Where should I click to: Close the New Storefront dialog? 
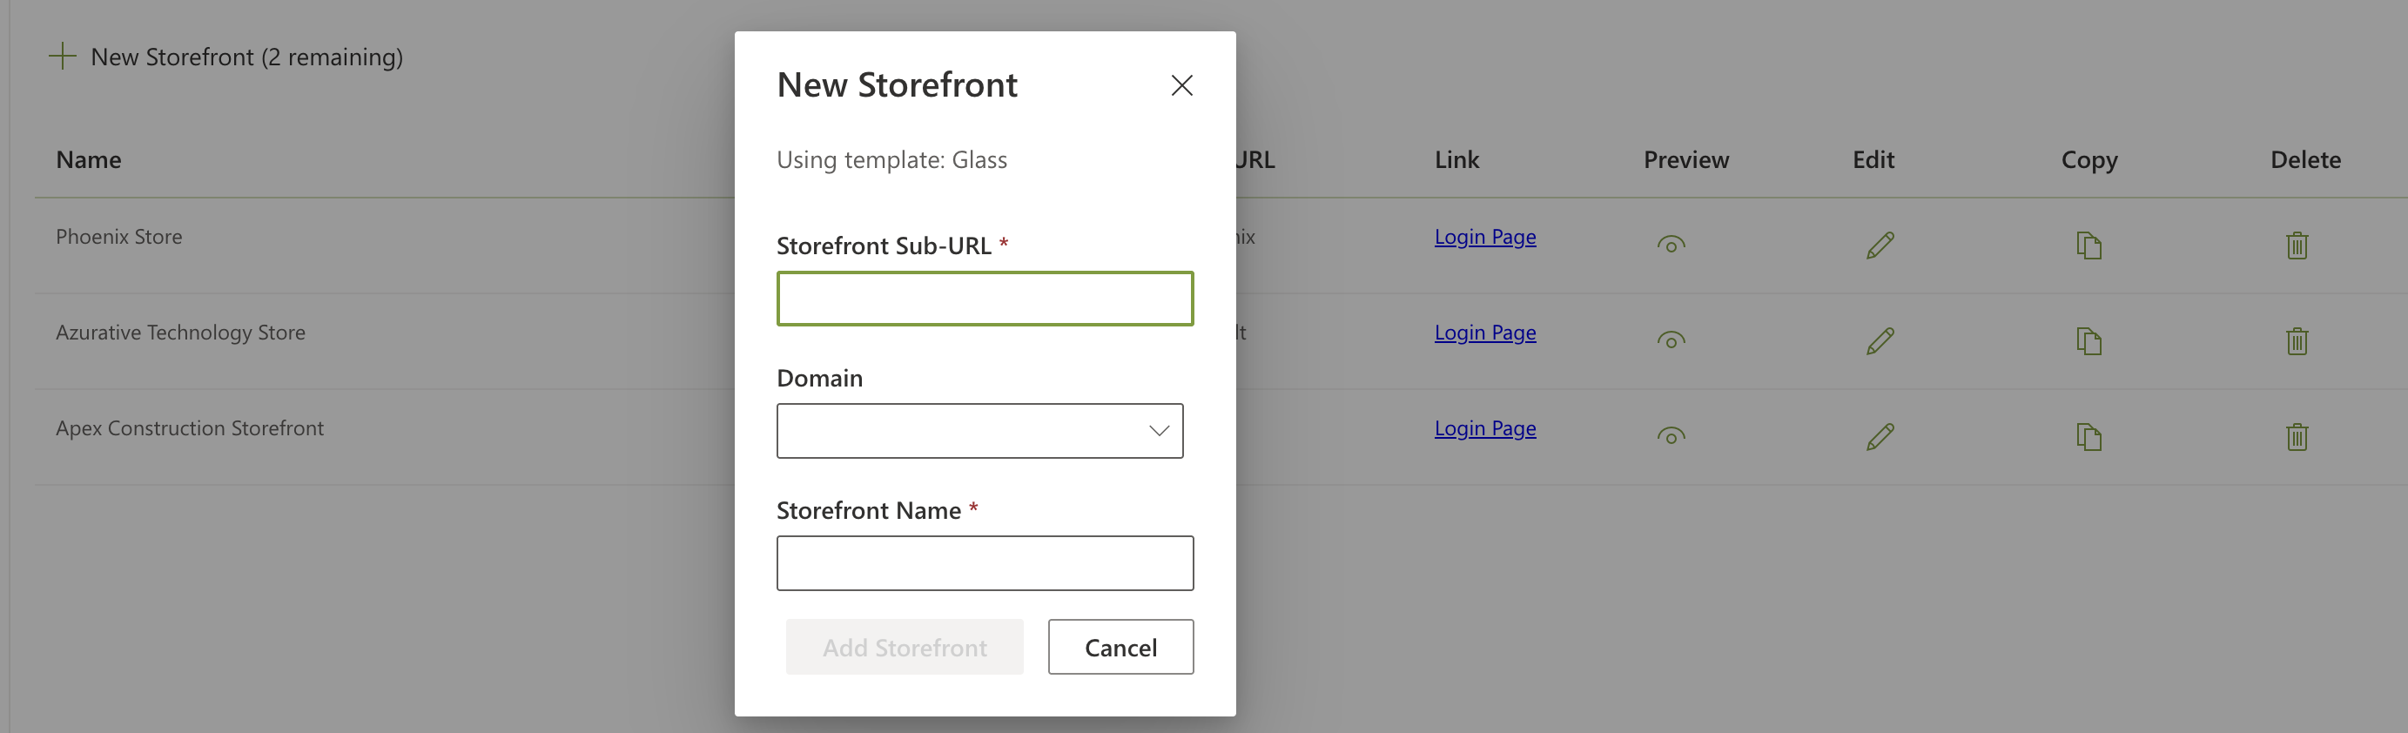tap(1181, 85)
